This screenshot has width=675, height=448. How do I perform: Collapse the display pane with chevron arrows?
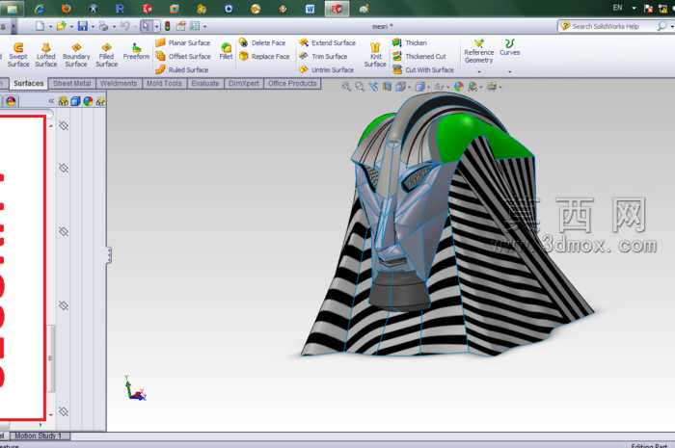pyautogui.click(x=51, y=101)
